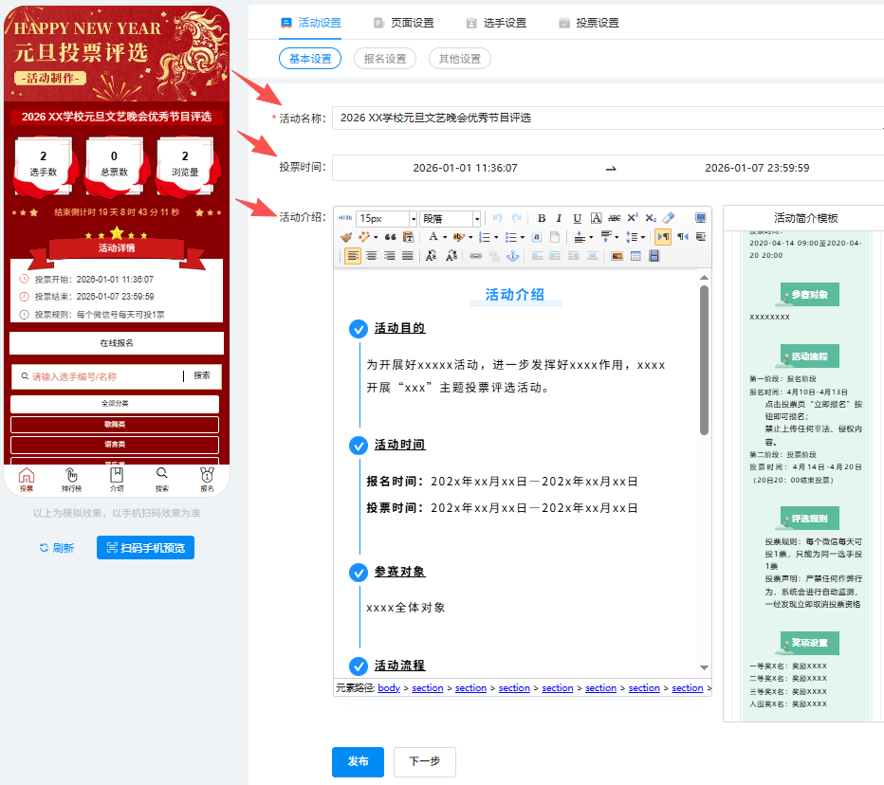884x785 pixels.
Task: Click the eraser clear-formatting icon
Action: [669, 218]
